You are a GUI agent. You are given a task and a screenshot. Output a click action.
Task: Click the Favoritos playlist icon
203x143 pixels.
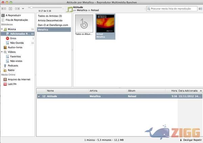[7, 57]
